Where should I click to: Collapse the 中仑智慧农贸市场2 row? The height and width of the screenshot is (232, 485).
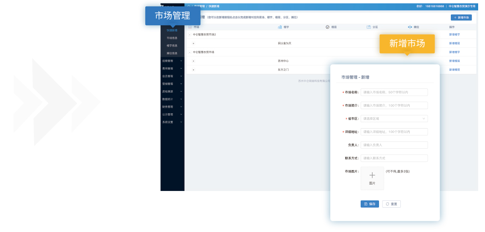[x=190, y=35]
